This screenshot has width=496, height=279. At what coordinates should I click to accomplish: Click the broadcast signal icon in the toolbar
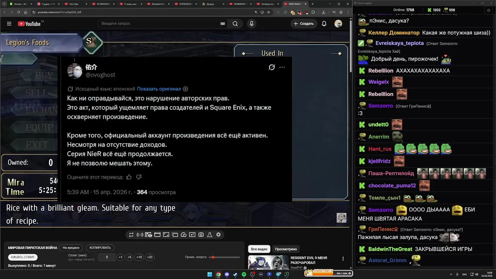point(140,234)
